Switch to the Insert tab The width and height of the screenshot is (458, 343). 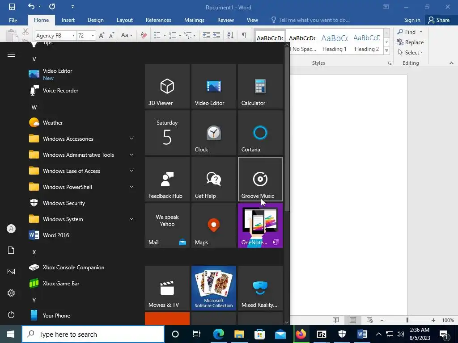[x=68, y=20]
